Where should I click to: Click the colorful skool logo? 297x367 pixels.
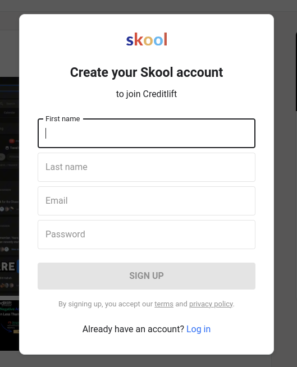[x=147, y=39]
